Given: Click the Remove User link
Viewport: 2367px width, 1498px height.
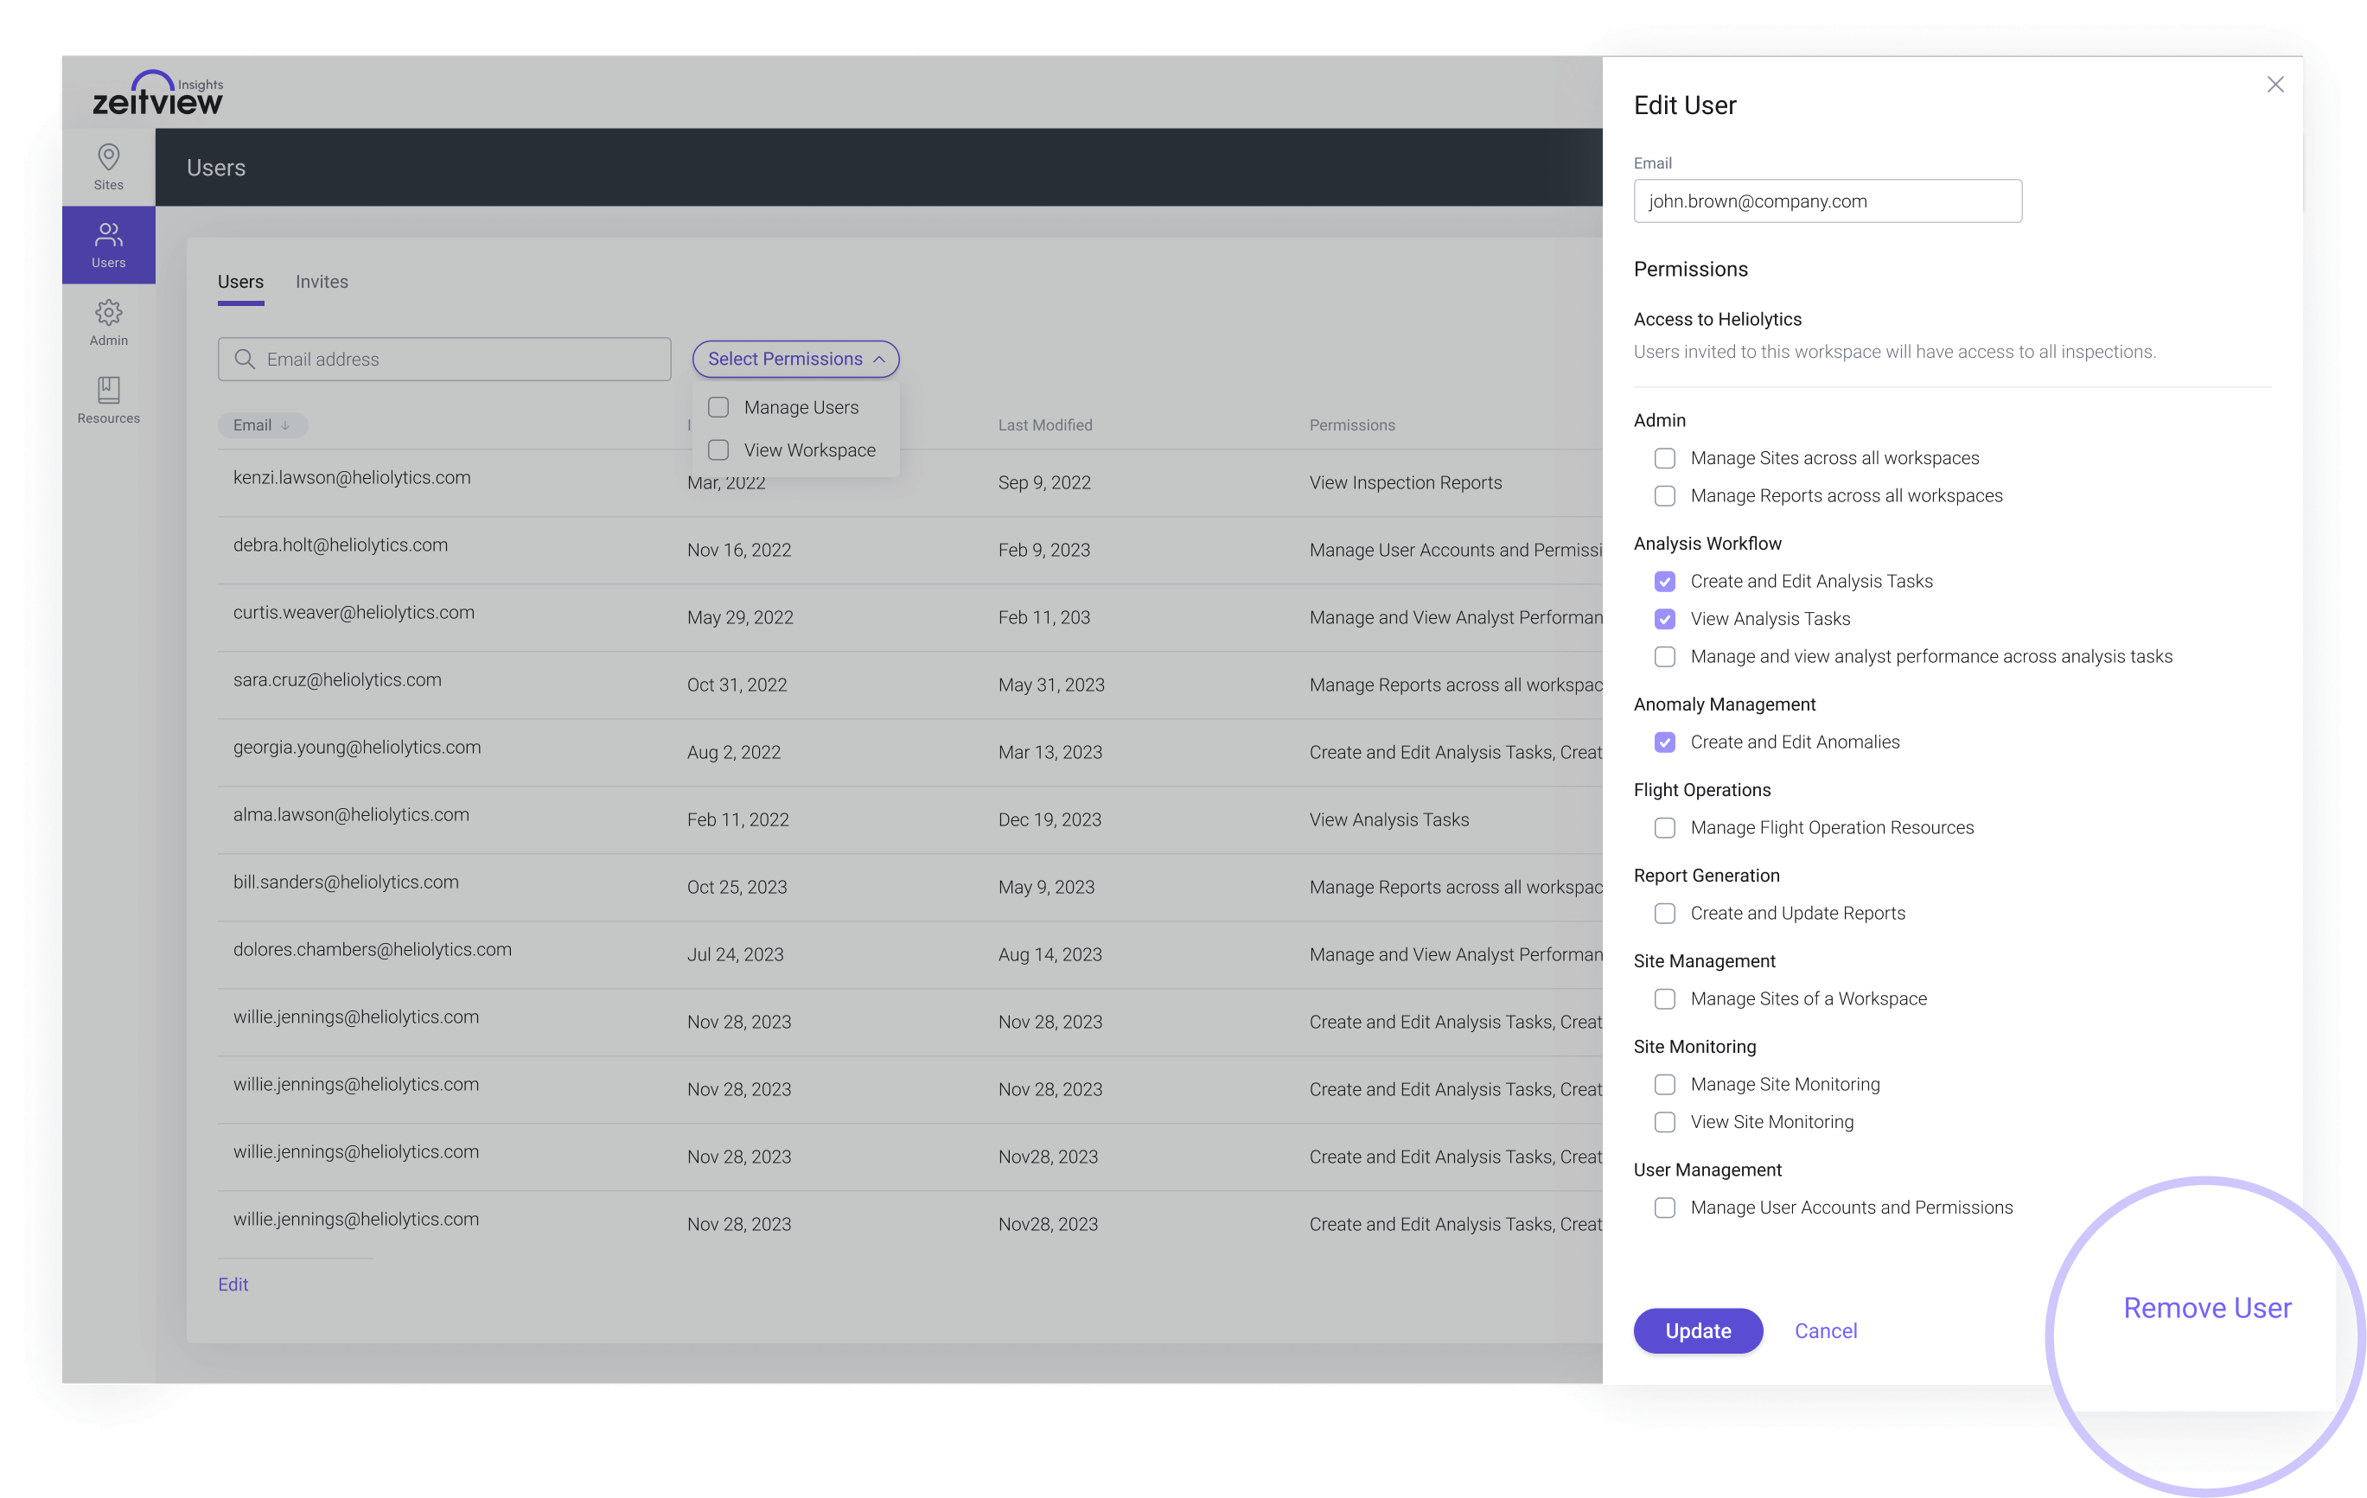Looking at the screenshot, I should point(2207,1307).
